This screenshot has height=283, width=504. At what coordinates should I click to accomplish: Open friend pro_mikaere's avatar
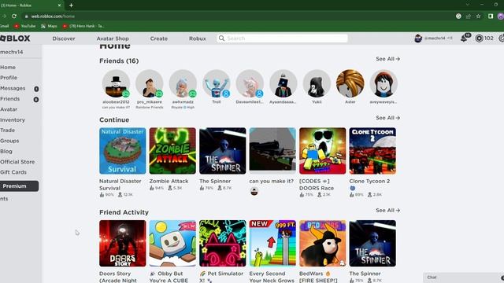[150, 84]
